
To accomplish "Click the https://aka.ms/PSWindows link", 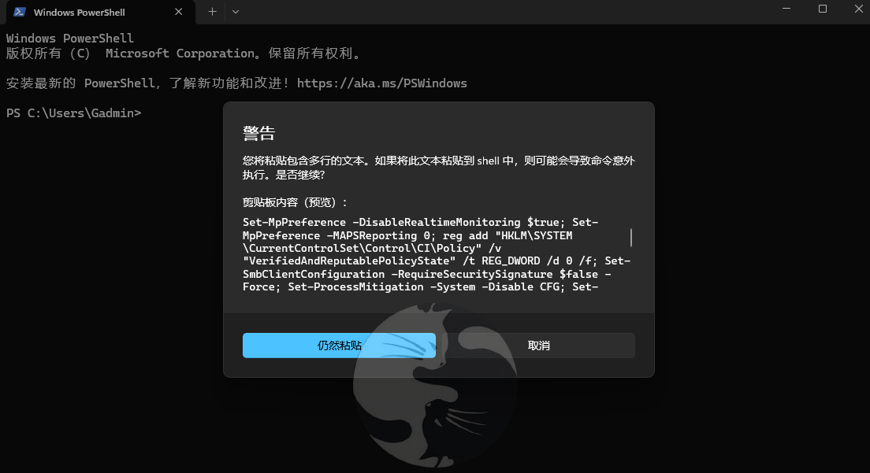I will click(381, 83).
